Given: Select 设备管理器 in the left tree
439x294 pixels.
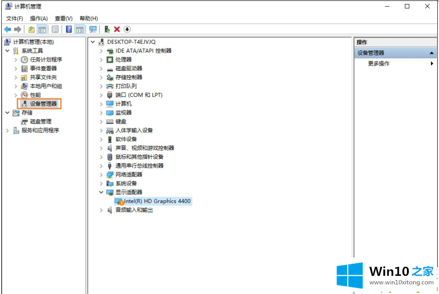Looking at the screenshot, I should (x=43, y=104).
